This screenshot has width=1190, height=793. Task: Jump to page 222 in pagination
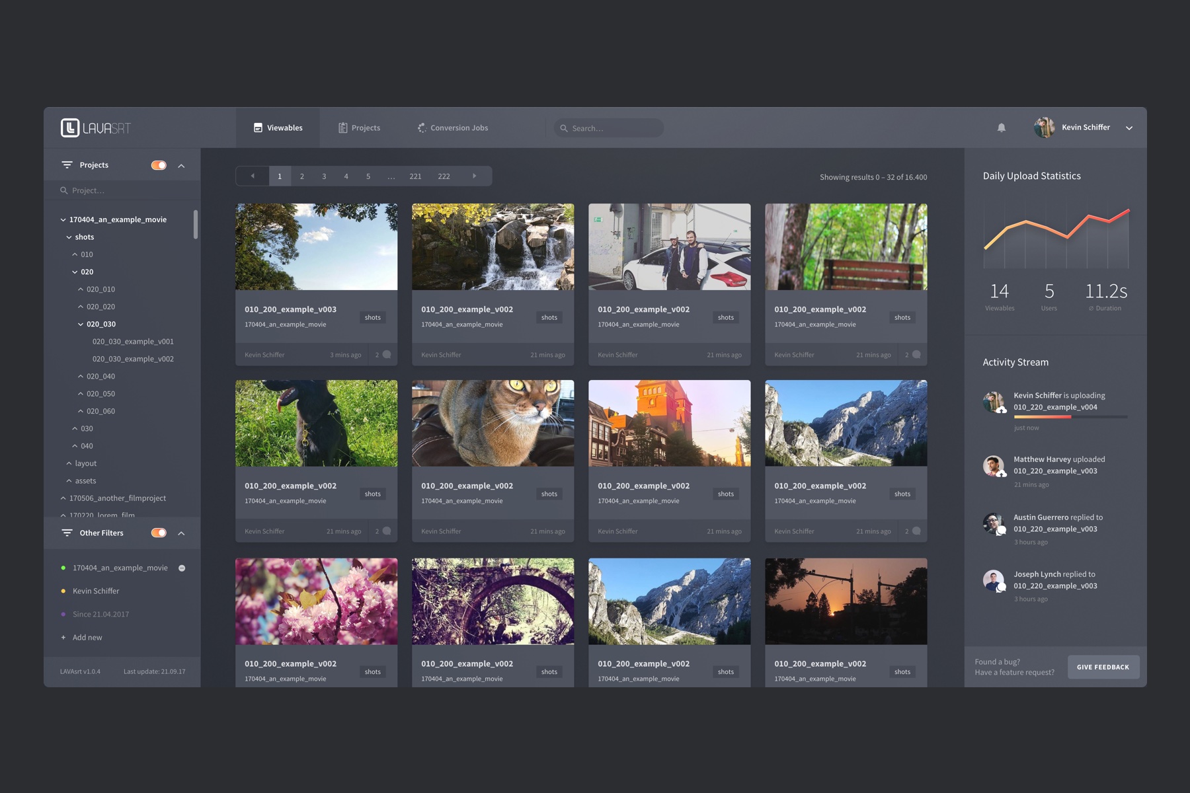click(x=444, y=176)
